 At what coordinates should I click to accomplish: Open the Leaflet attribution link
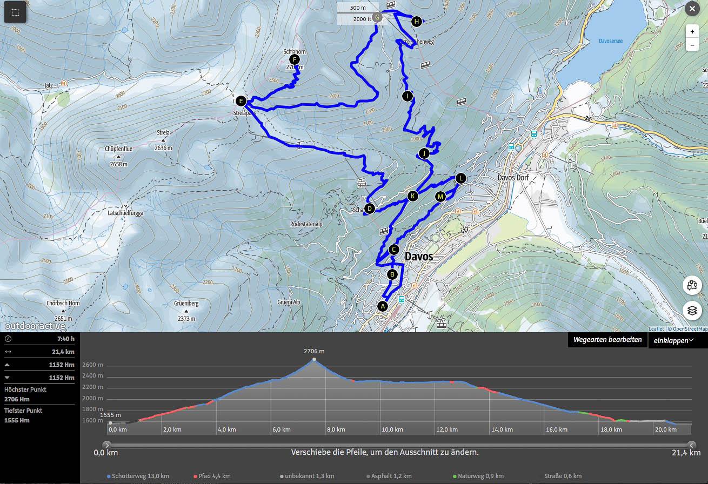coord(656,328)
